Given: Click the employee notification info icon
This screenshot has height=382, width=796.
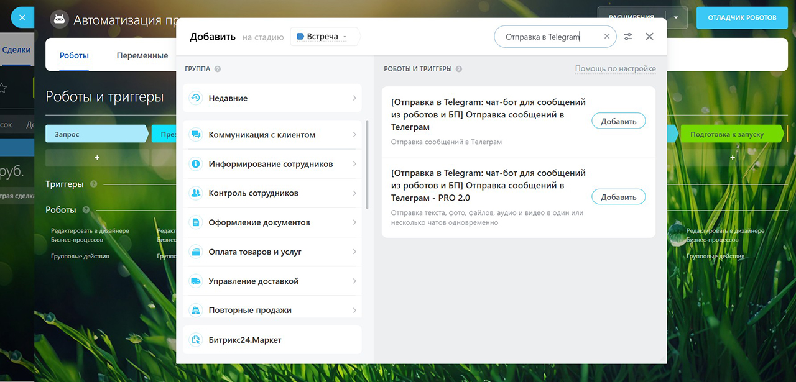Looking at the screenshot, I should point(196,164).
